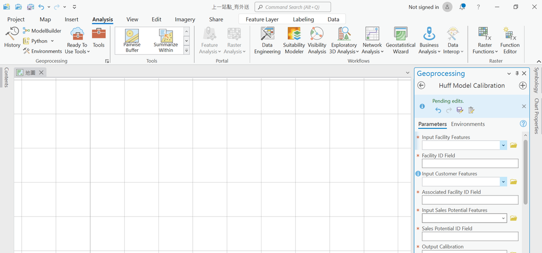Open geoprocessing Environments settings
This screenshot has height=253, width=542.
42,51
